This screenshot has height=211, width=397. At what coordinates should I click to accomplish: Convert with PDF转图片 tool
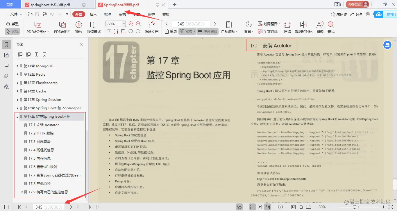tap(62, 28)
